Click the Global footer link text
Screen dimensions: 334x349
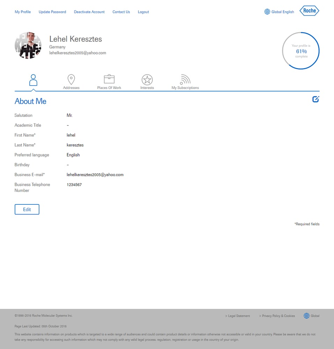(315, 316)
